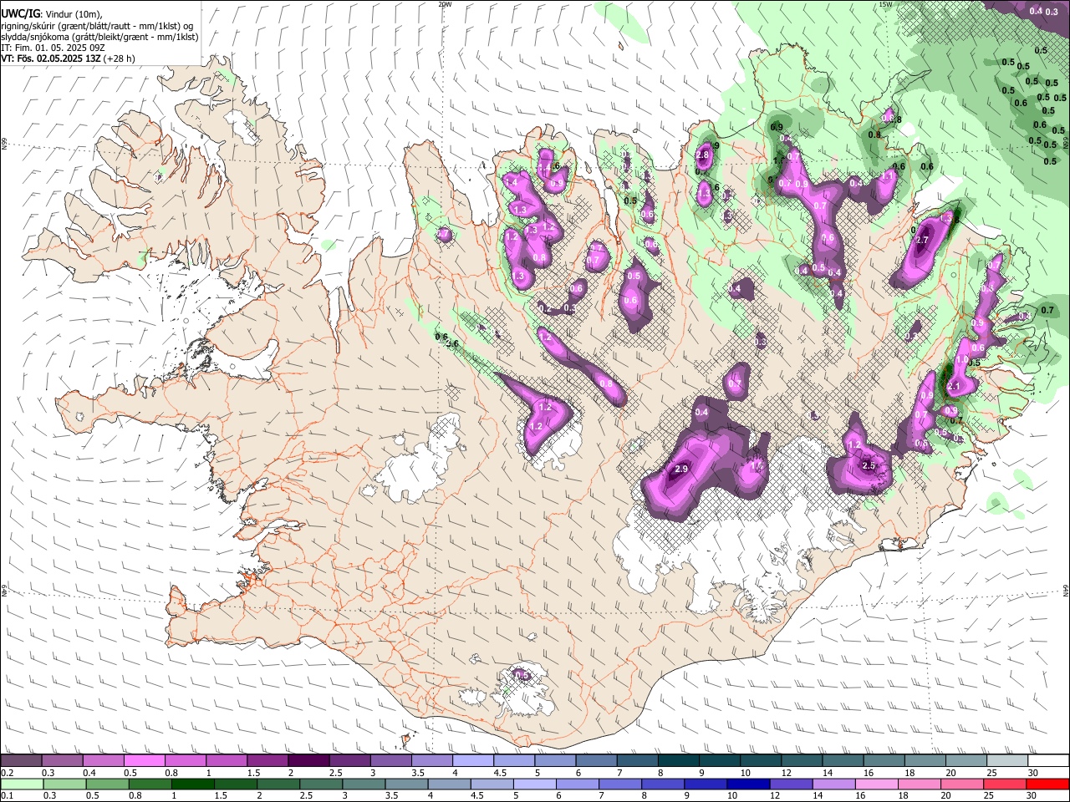Click the 0.5 value on the southern glacier

[x=522, y=675]
